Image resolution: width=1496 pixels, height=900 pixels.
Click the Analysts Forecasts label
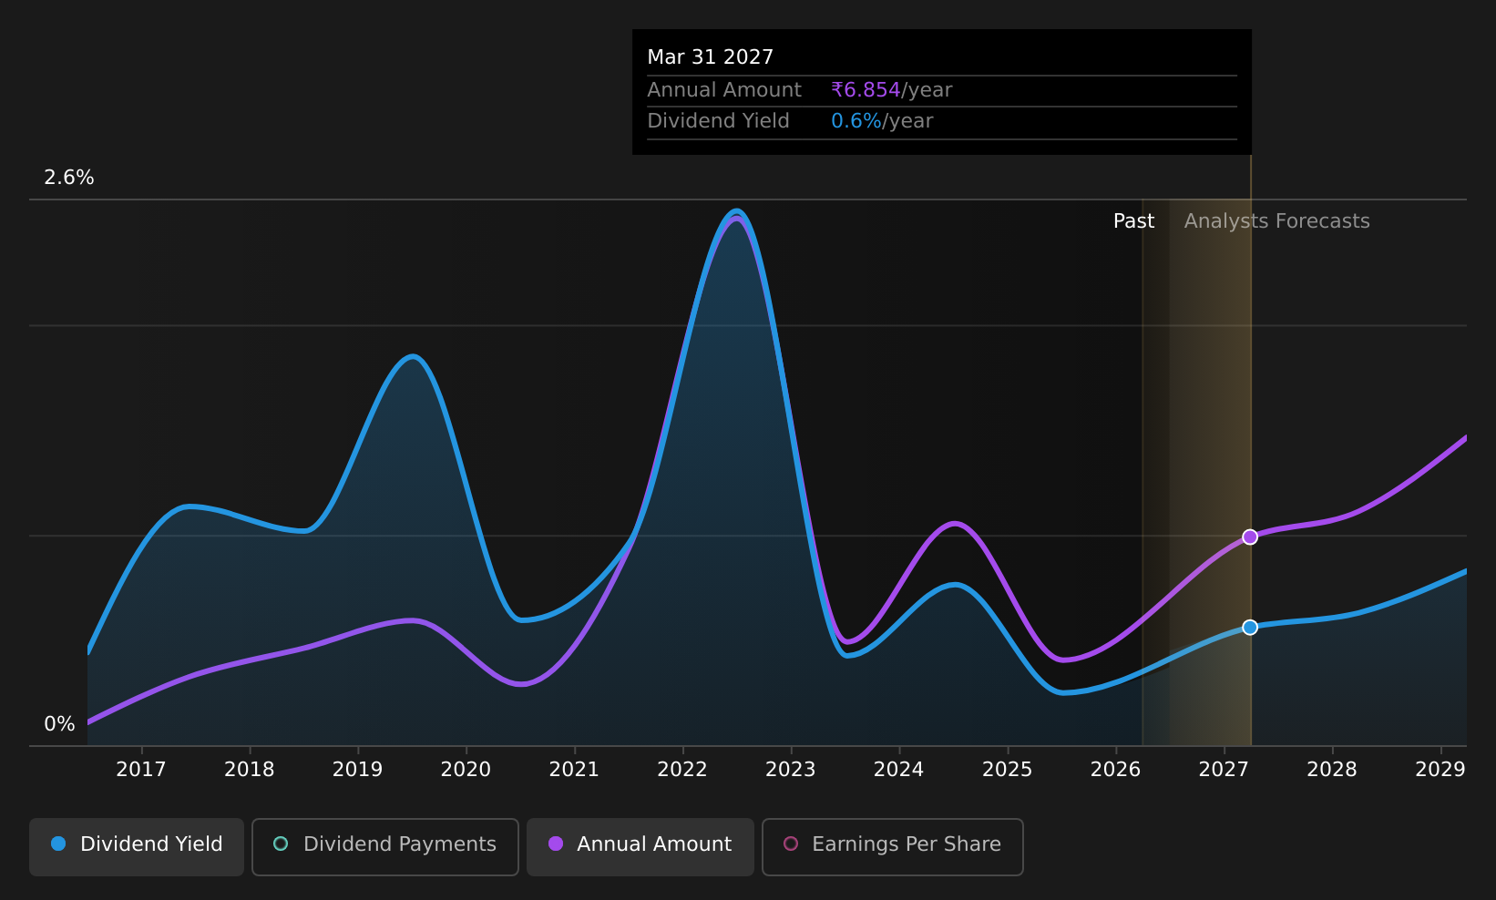[x=1276, y=221]
